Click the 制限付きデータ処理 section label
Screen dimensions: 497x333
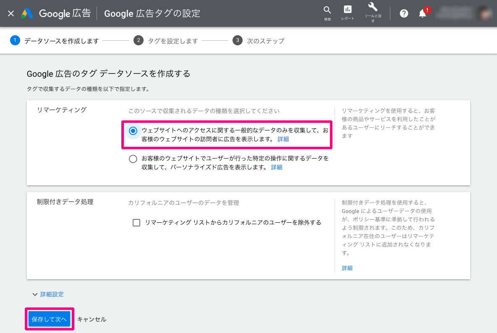pyautogui.click(x=65, y=202)
